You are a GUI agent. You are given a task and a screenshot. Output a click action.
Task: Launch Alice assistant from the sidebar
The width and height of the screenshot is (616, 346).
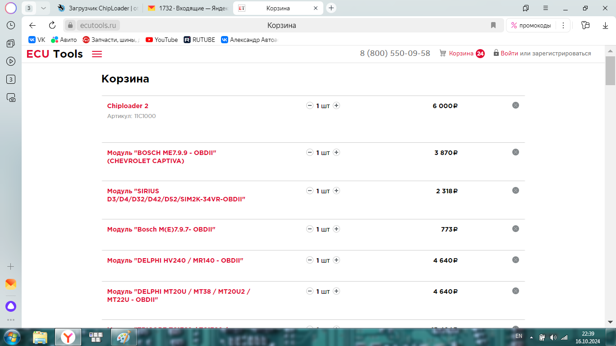coord(11,306)
